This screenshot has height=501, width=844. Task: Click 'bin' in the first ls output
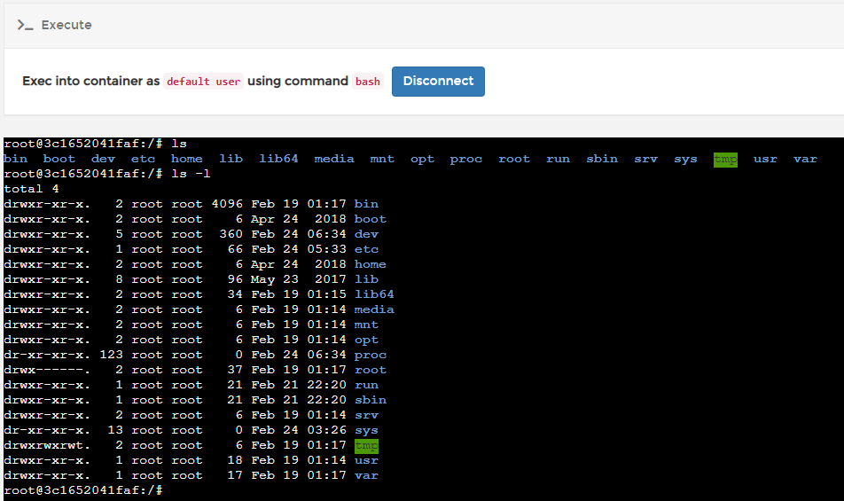pyautogui.click(x=16, y=159)
